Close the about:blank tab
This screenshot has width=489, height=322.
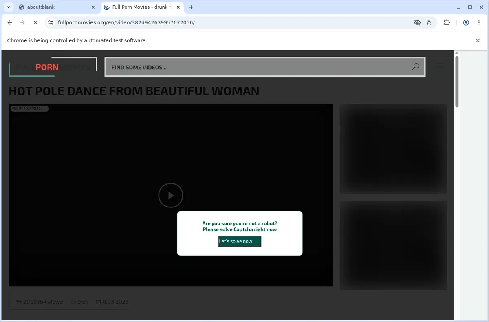pyautogui.click(x=93, y=7)
